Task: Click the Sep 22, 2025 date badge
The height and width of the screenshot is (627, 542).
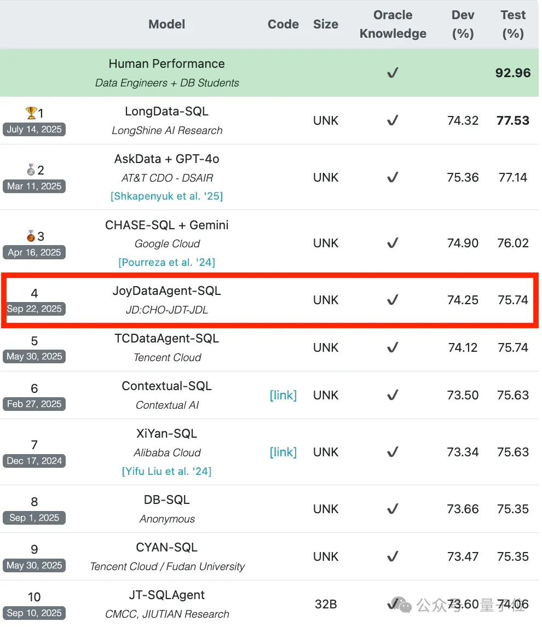Action: (34, 309)
